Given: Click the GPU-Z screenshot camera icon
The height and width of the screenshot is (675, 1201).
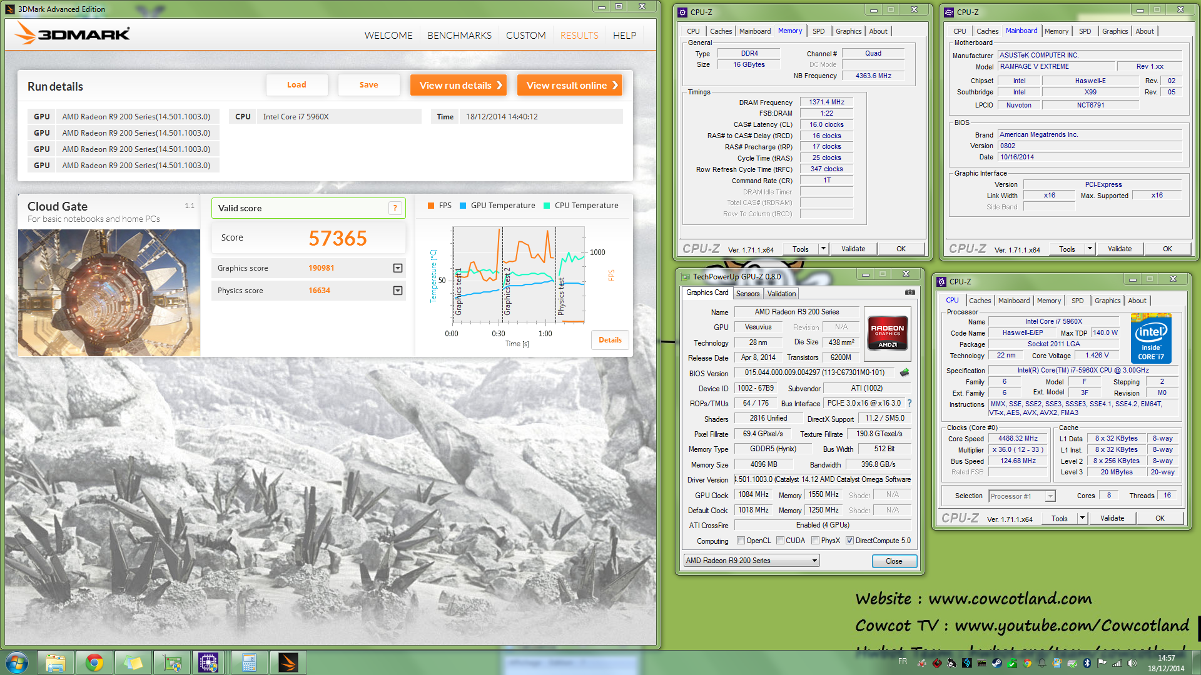Looking at the screenshot, I should (x=910, y=292).
